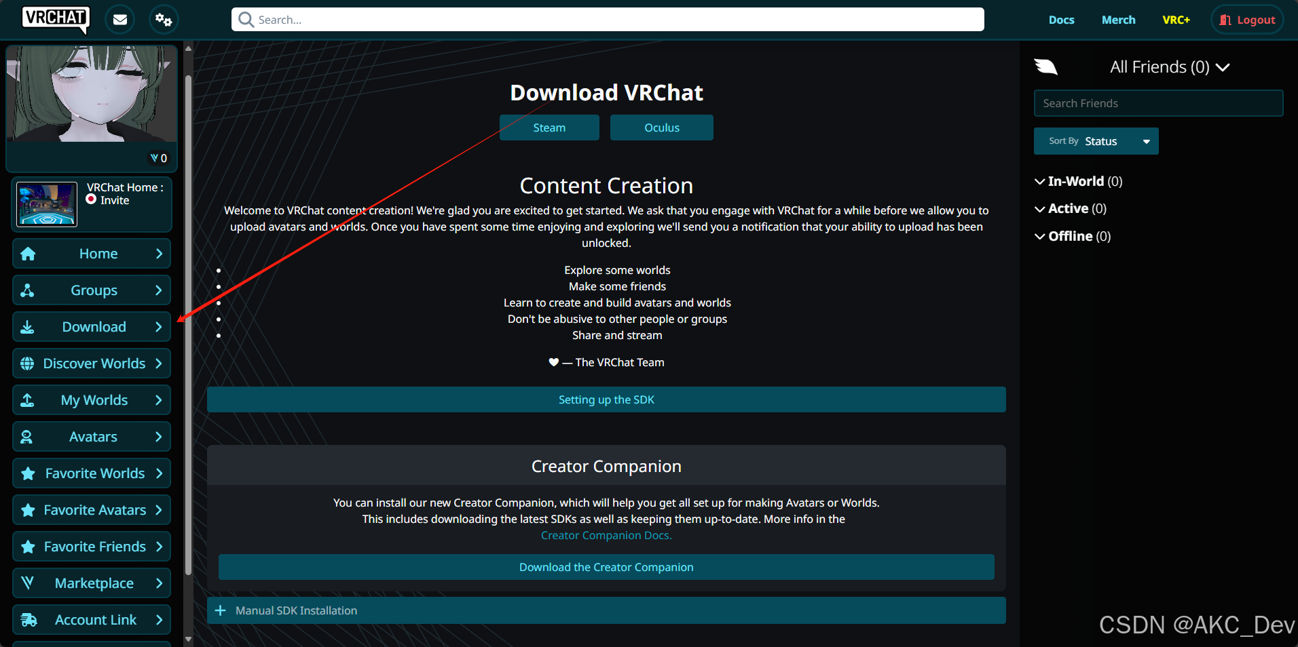Viewport: 1298px width, 647px height.
Task: Open the All Friends dropdown
Action: pos(1170,67)
